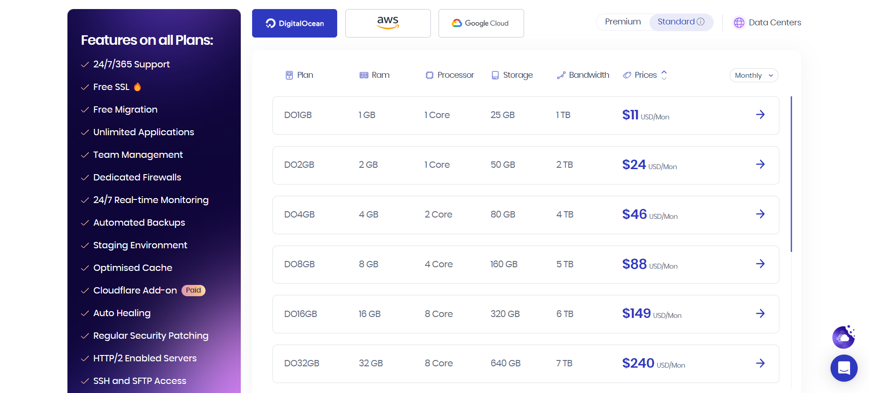Click the Paid badge on Cloudflare Add-on
Image resolution: width=869 pixels, height=393 pixels.
click(193, 290)
